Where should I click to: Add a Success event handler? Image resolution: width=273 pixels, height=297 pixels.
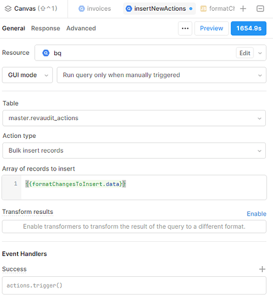[262, 269]
